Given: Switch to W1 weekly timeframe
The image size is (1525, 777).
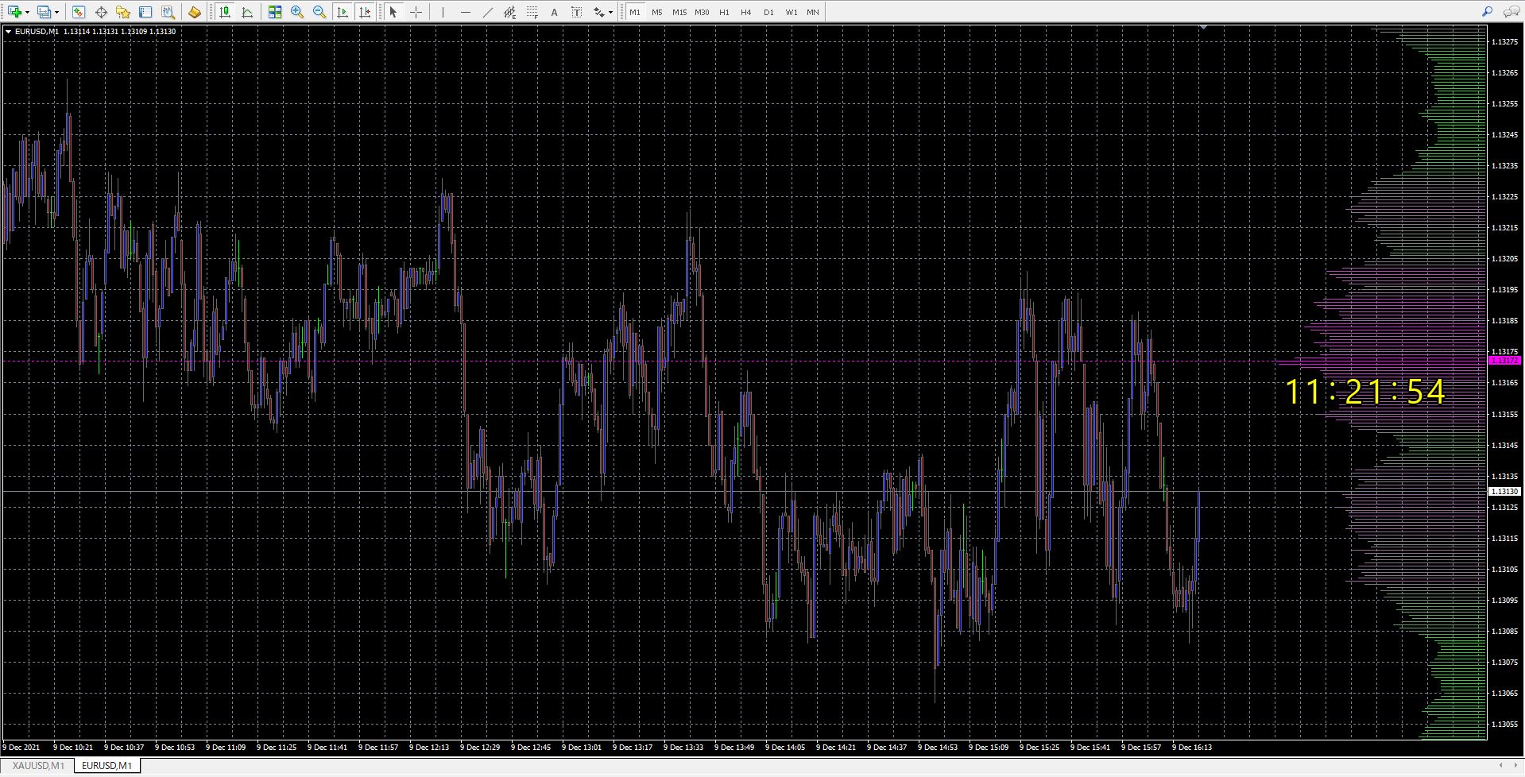Looking at the screenshot, I should [x=792, y=12].
